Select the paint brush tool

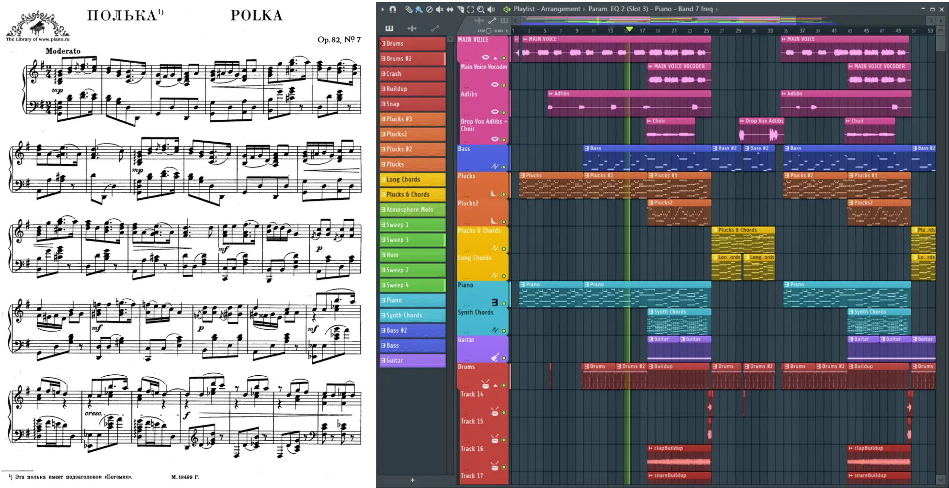(x=419, y=9)
